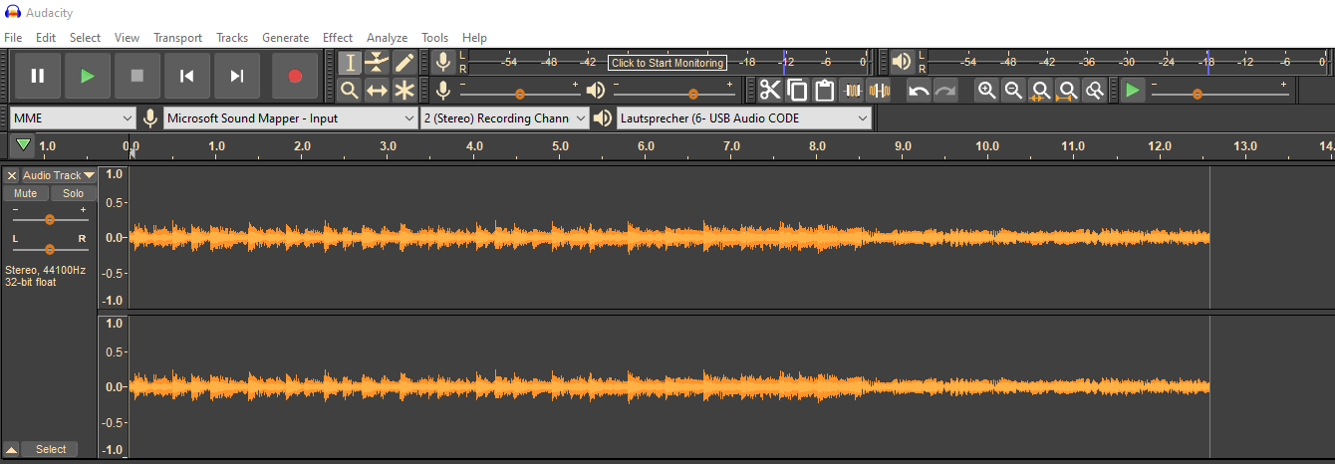The width and height of the screenshot is (1335, 464).
Task: Click the Trim audio outside selection icon
Action: [852, 91]
